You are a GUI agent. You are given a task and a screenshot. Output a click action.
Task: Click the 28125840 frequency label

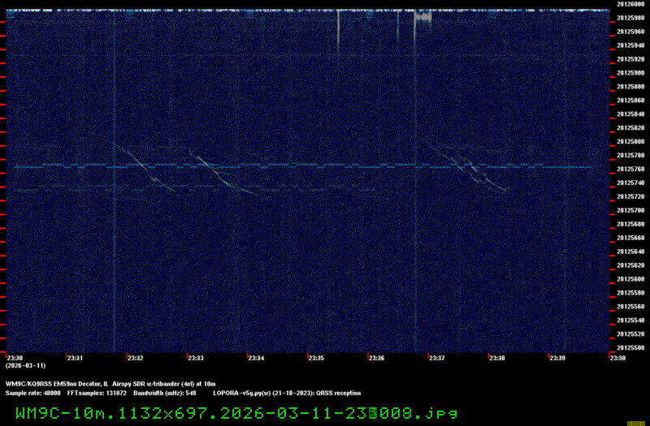(x=630, y=114)
